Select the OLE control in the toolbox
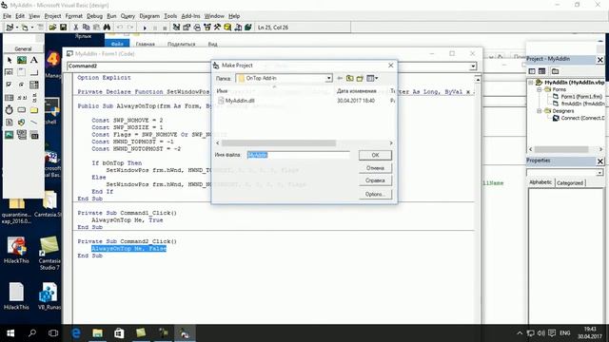The image size is (609, 342). [34, 135]
